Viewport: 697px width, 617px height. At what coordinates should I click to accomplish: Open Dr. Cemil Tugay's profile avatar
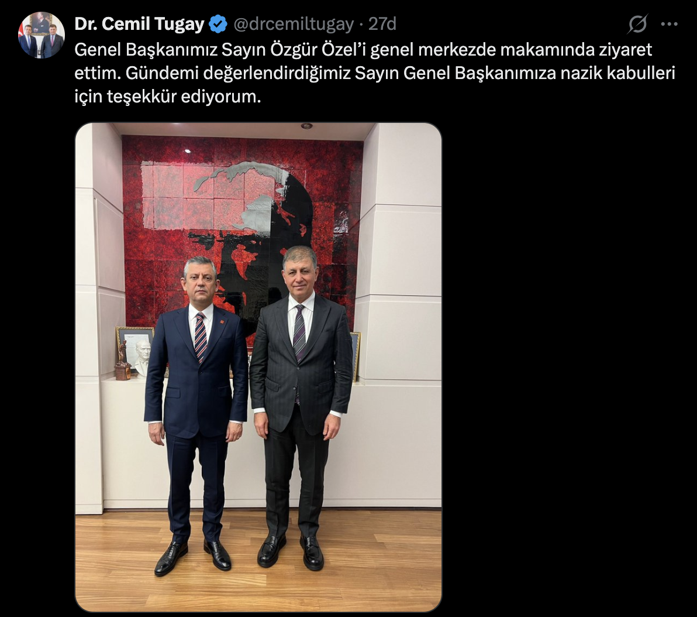tap(42, 35)
